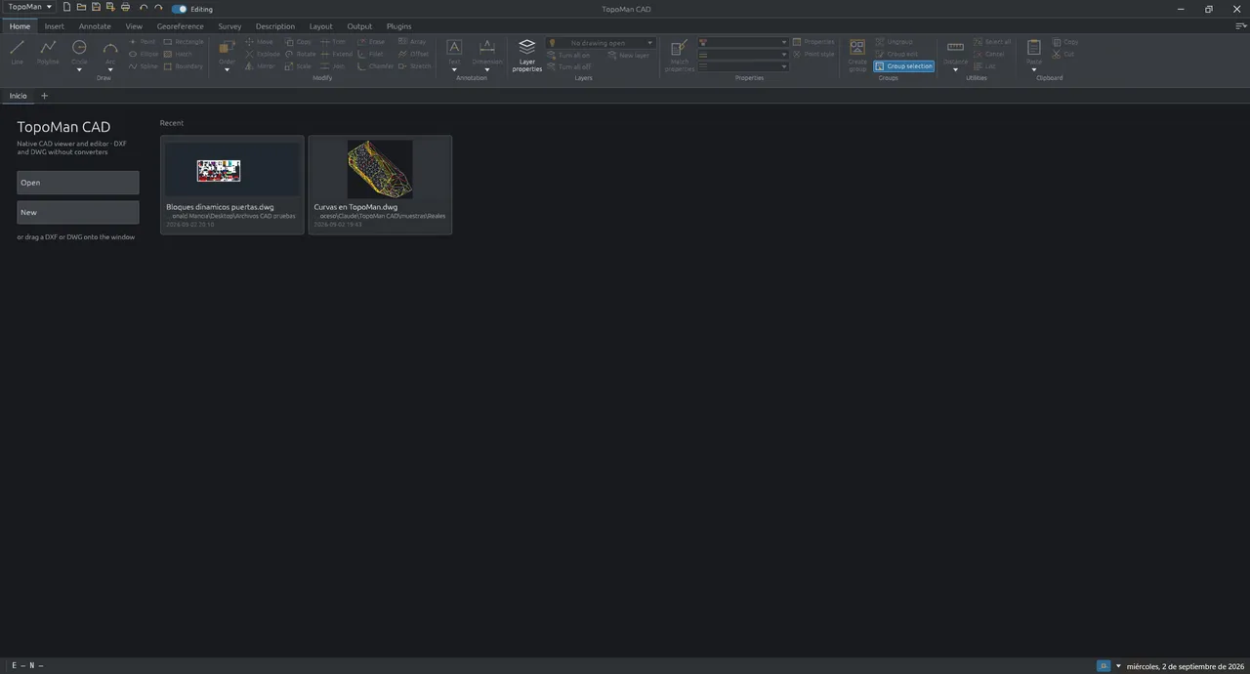Click the Offset tool
Viewport: 1250px width, 674px height.
(414, 54)
